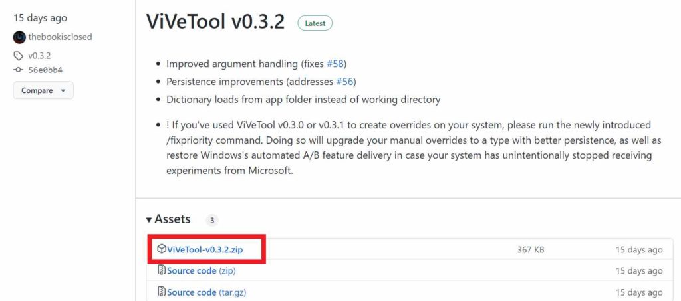The image size is (681, 301).
Task: Click the v0.3.2 tag icon
Action: pos(18,56)
